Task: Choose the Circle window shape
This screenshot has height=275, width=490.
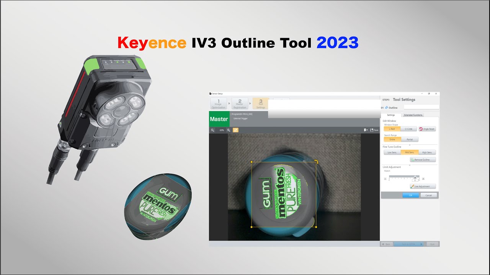Action: coord(408,129)
